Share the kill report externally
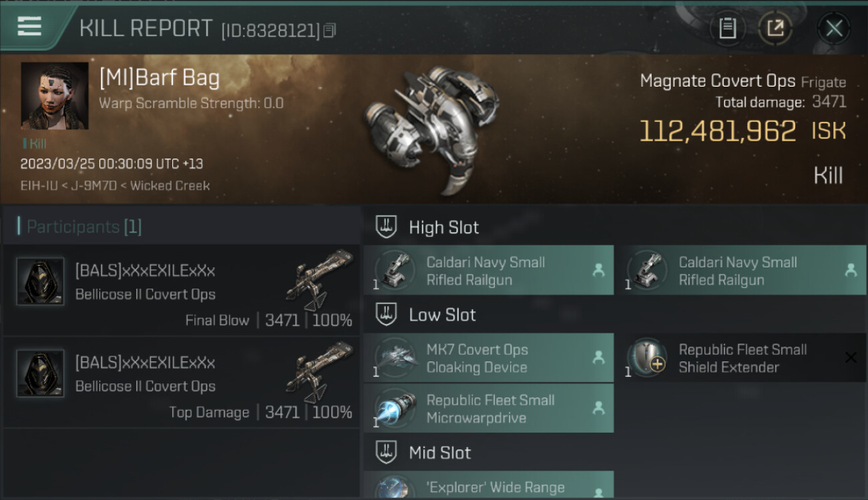The image size is (868, 500). click(x=775, y=28)
